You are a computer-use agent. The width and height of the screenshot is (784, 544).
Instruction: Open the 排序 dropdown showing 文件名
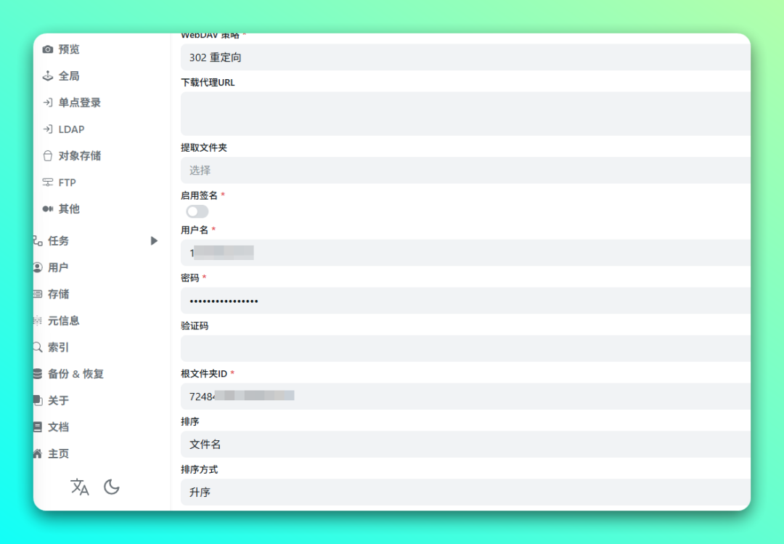point(465,444)
